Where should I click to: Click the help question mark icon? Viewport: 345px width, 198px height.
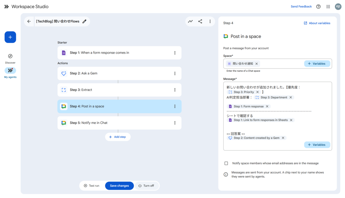[318, 7]
